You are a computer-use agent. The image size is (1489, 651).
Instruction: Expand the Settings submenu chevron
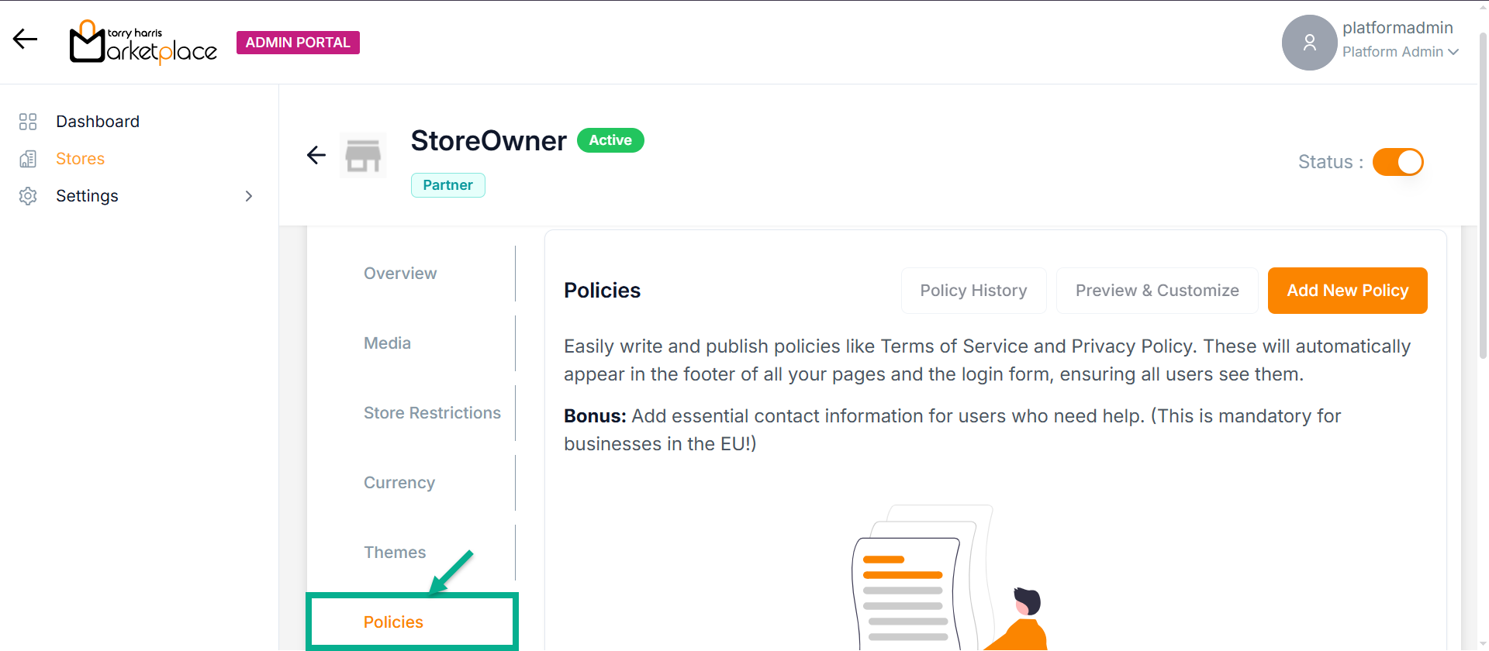point(249,196)
